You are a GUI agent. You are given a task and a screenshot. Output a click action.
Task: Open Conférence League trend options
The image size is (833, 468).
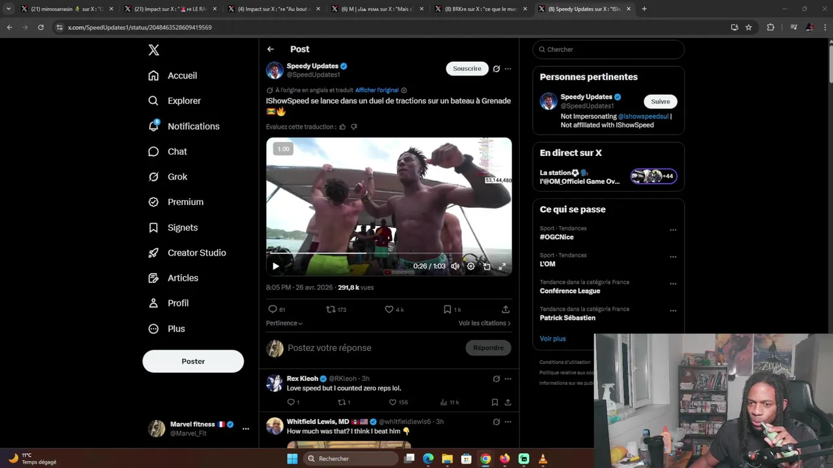pos(673,284)
